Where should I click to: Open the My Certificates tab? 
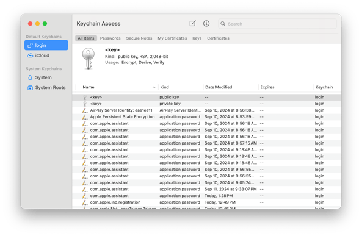coord(172,38)
